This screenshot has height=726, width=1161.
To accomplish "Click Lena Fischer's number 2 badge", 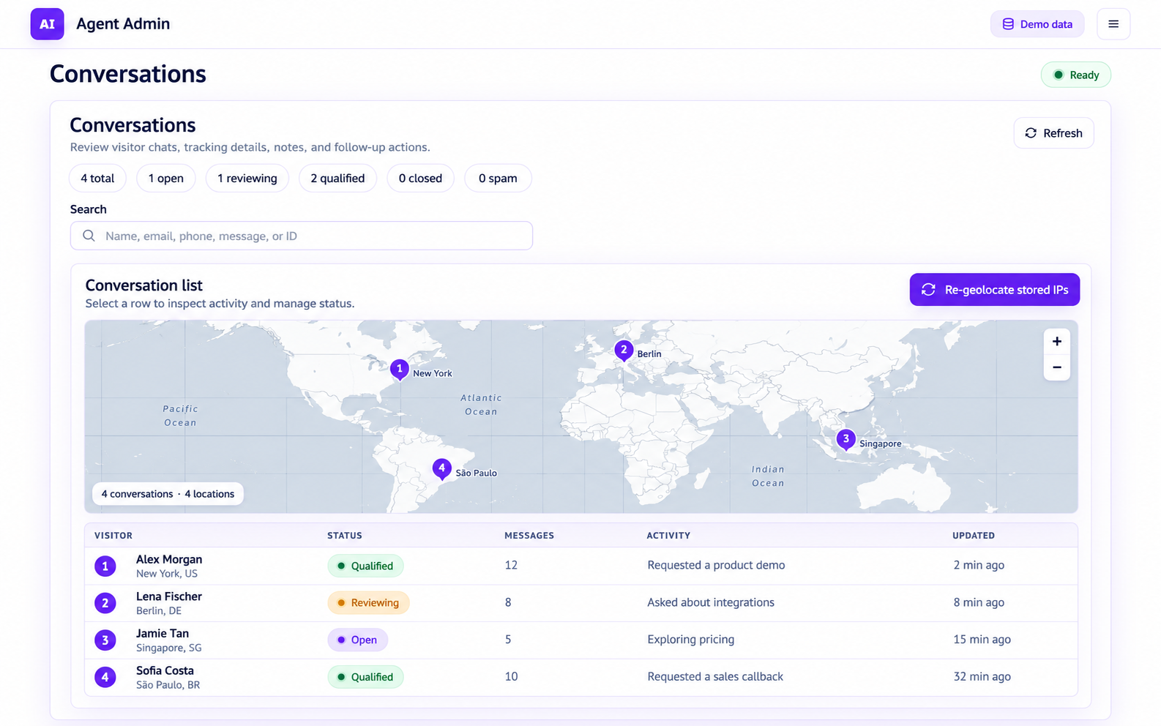I will [x=105, y=603].
